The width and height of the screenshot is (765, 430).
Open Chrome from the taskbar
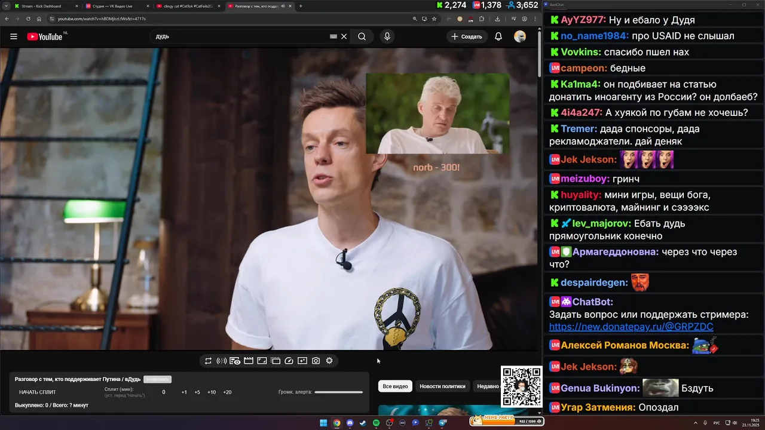(336, 423)
